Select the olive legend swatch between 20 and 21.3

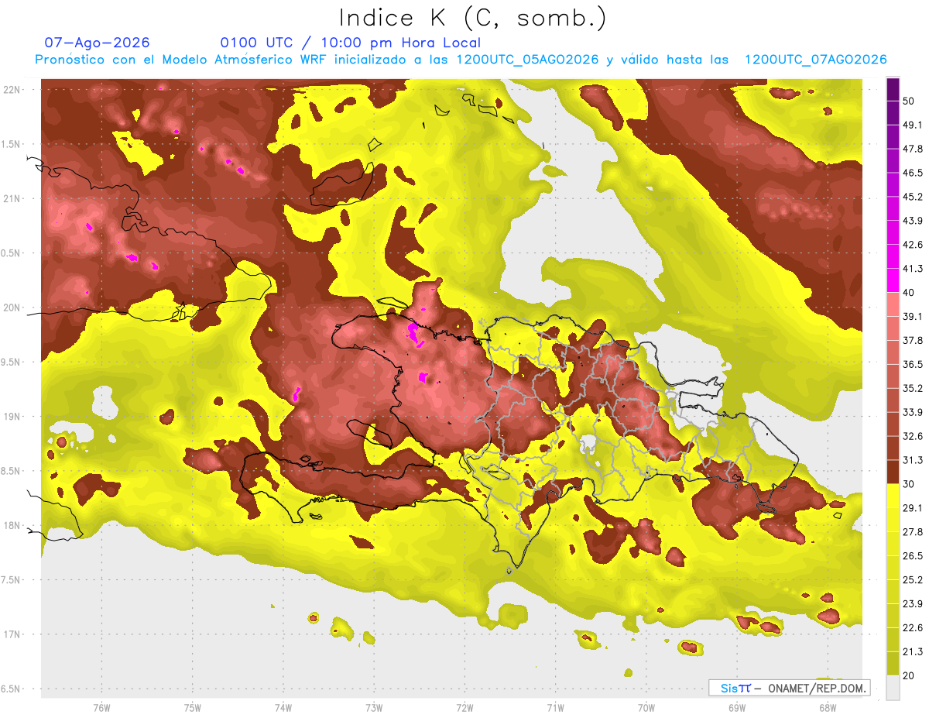pos(893,663)
